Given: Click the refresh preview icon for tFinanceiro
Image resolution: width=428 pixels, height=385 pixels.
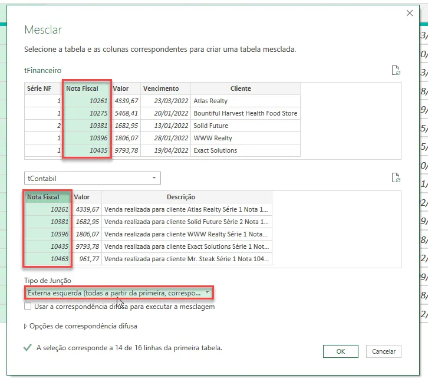Looking at the screenshot, I should click(x=396, y=70).
